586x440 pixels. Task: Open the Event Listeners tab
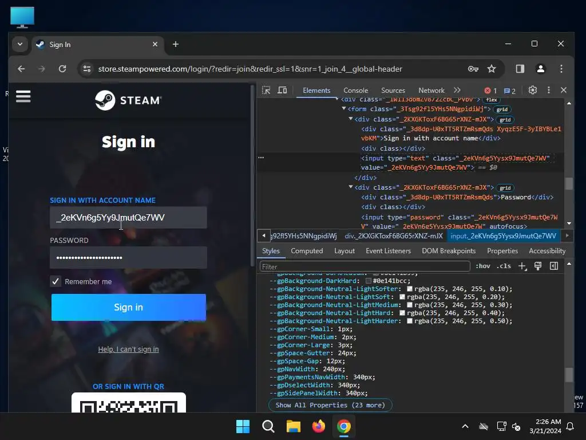click(389, 251)
